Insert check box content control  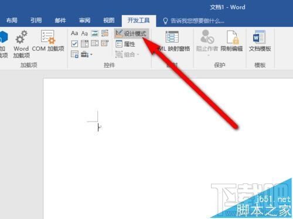(x=74, y=44)
